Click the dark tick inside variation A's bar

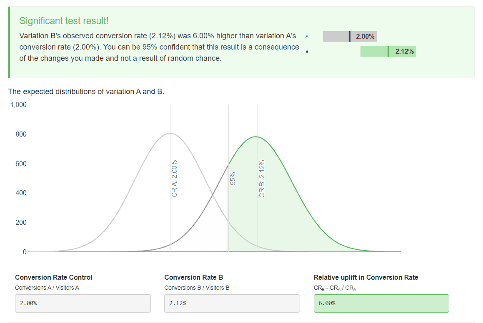(349, 36)
